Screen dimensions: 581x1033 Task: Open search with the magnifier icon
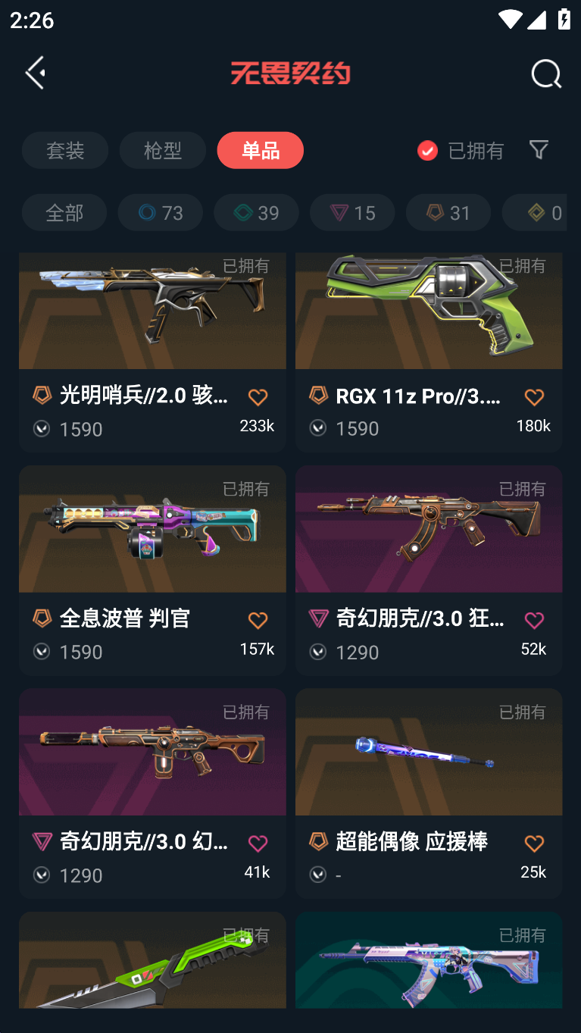[545, 74]
